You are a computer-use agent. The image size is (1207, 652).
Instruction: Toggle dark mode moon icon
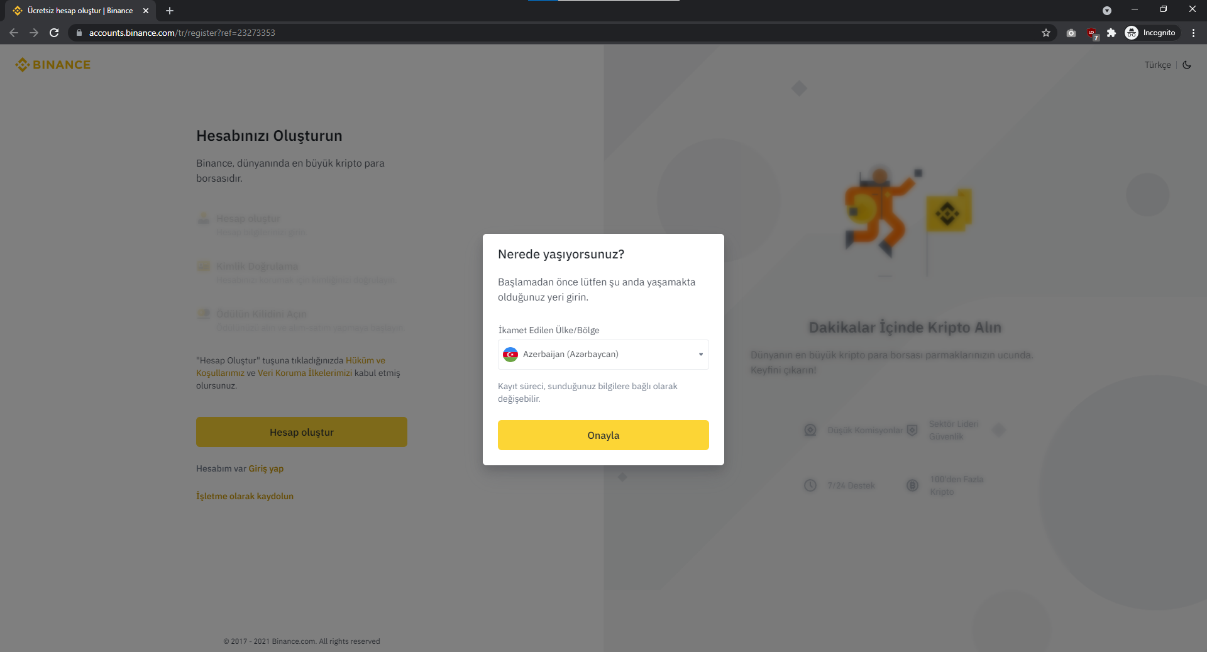(x=1187, y=65)
